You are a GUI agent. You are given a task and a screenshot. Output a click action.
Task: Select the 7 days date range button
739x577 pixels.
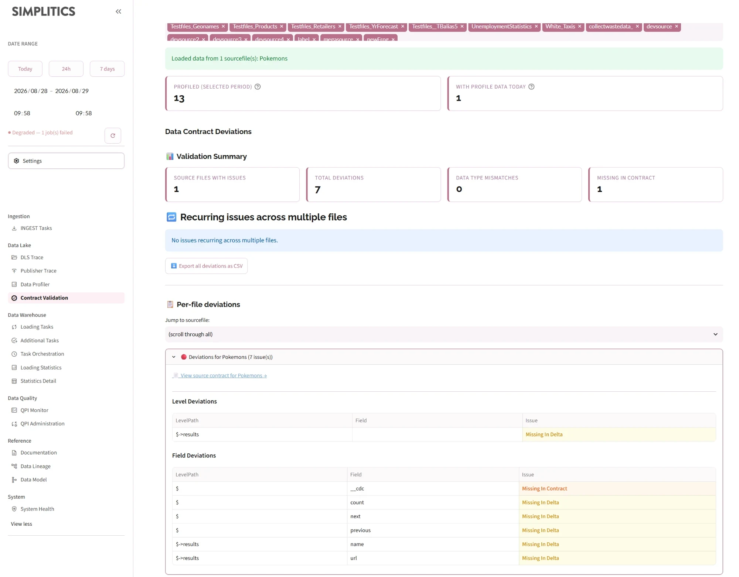tap(107, 69)
